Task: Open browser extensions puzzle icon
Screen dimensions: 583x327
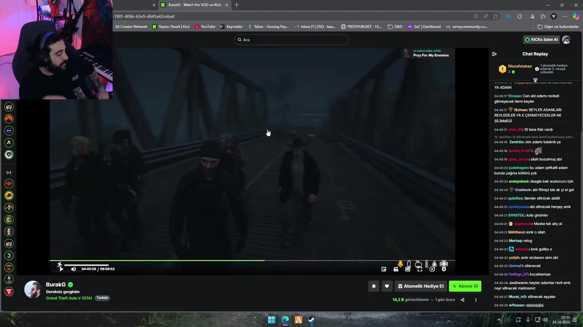Action: 520,16
